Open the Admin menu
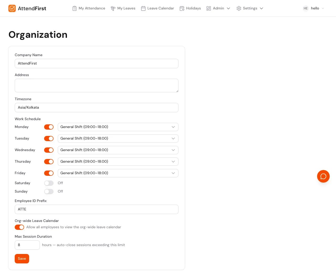 [x=218, y=8]
